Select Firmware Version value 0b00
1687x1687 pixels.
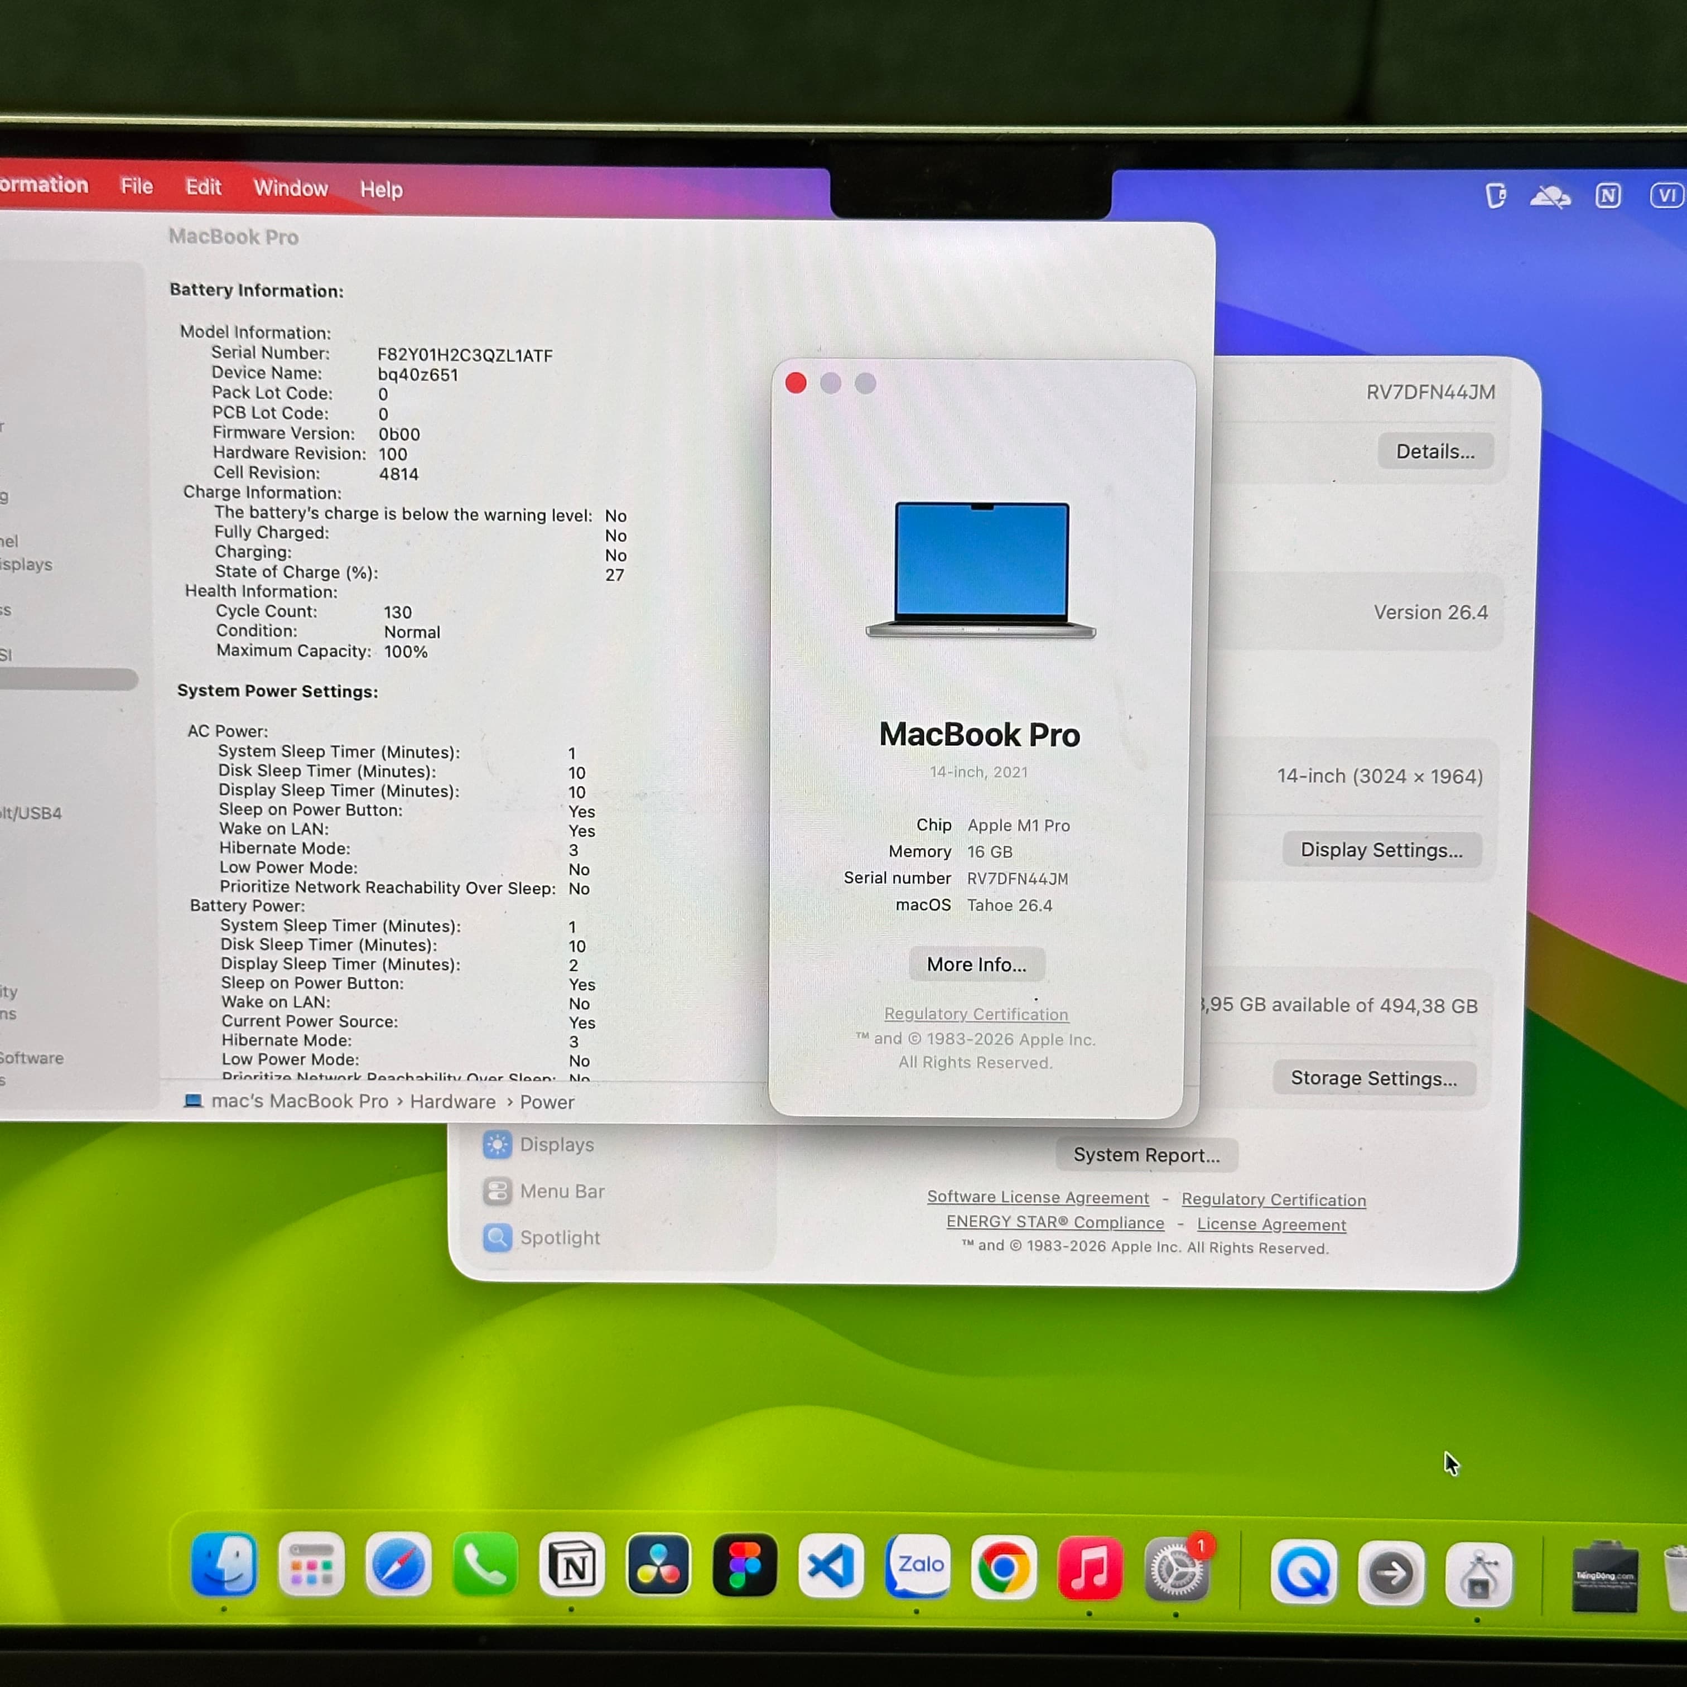coord(399,434)
